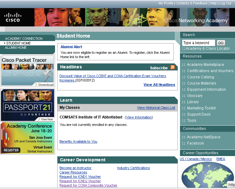Click the Academy Connection heading
This screenshot has height=189, width=235.
tap(24, 39)
